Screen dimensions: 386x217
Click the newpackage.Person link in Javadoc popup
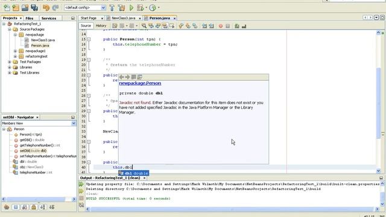pos(140,83)
